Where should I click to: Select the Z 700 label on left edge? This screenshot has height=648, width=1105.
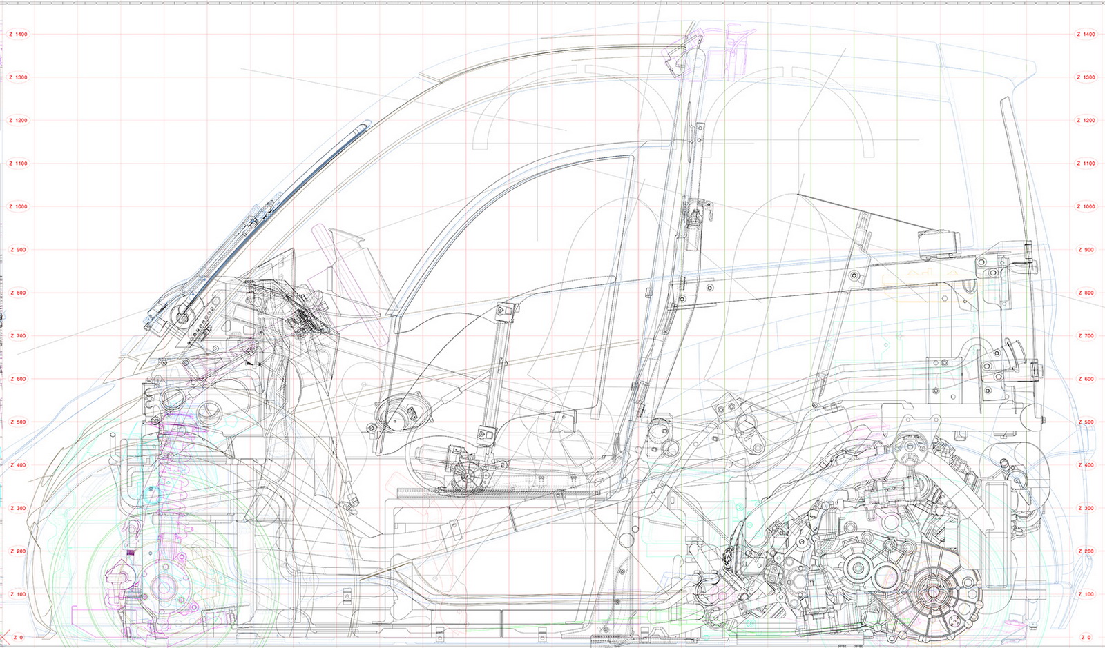(18, 336)
